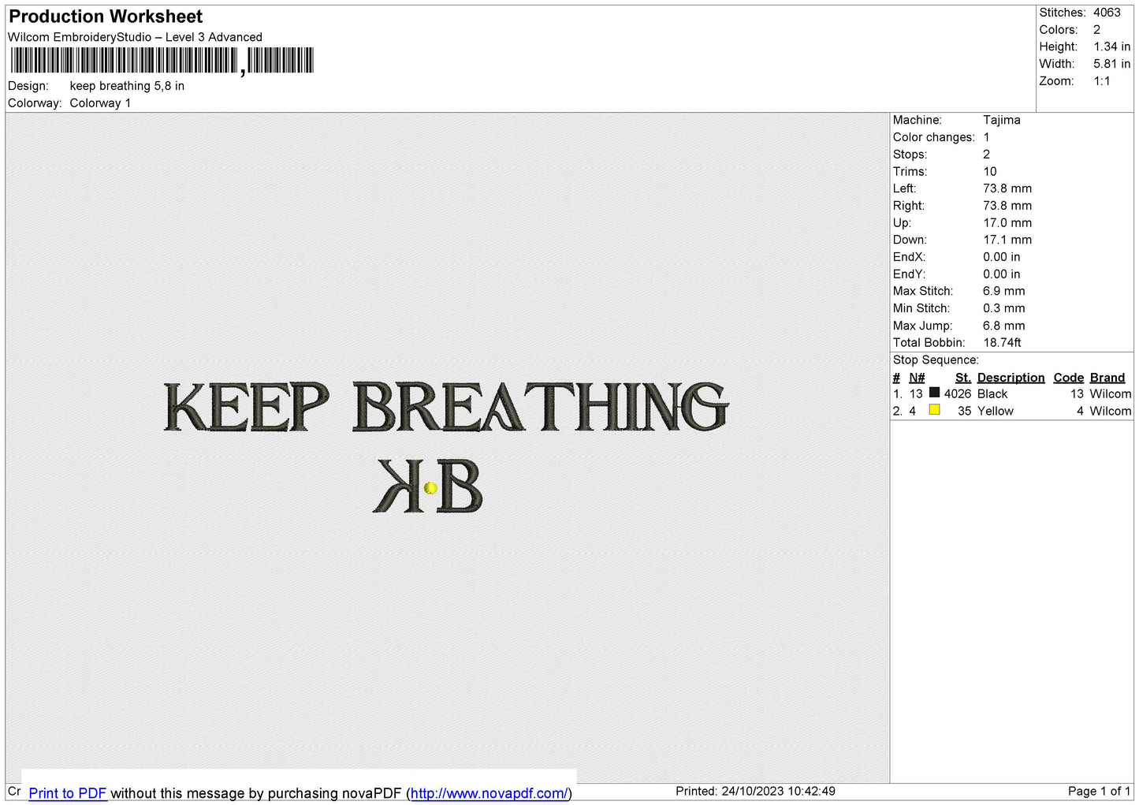The width and height of the screenshot is (1139, 805).
Task: Click the Left value 73.8 mm
Action: [x=1007, y=188]
